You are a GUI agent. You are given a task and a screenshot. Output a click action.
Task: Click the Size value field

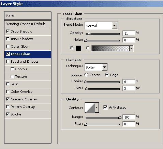coord(129,88)
